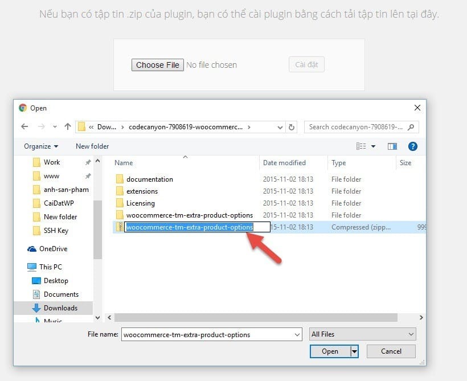Open Help via the question mark icon
467x381 pixels.
coord(412,146)
